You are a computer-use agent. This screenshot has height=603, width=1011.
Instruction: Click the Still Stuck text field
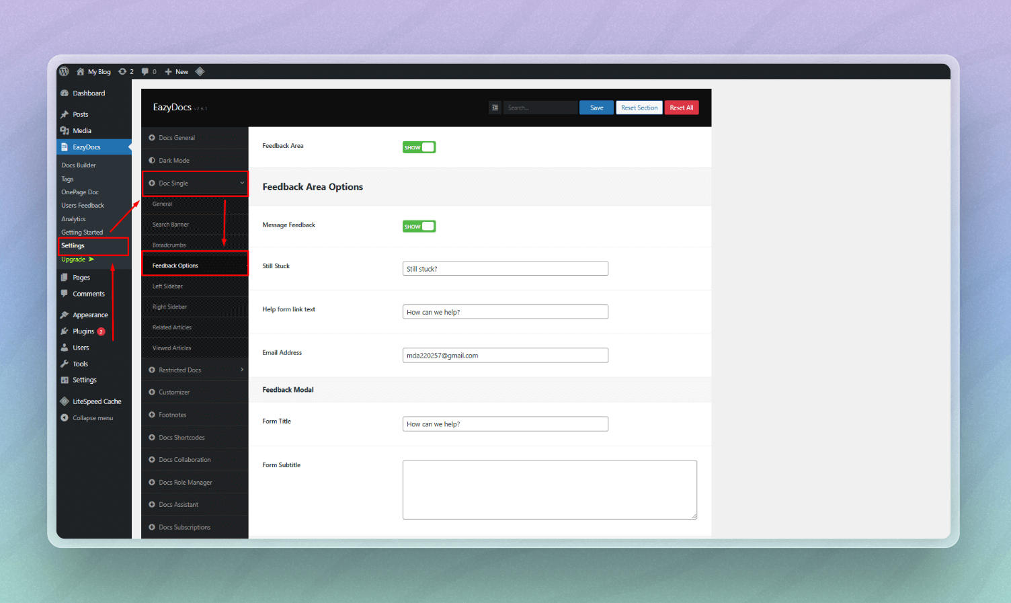pos(505,269)
